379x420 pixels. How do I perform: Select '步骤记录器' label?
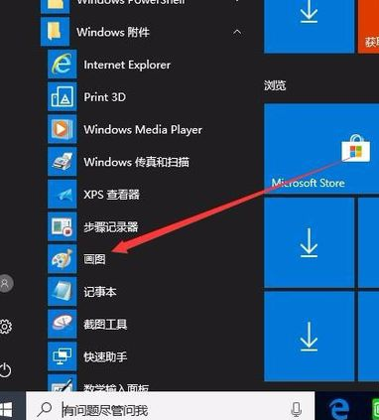pyautogui.click(x=111, y=226)
